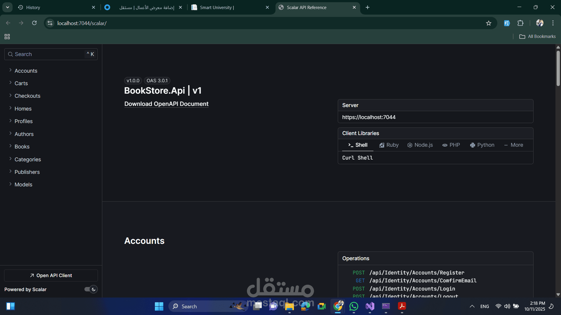The image size is (561, 315).
Task: Open GET /api/Identity/Accounts/ComfirmEmail operation
Action: click(x=416, y=281)
